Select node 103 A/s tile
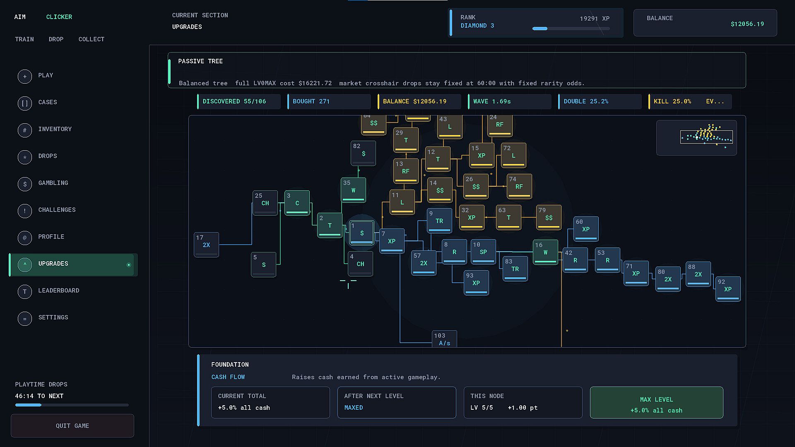Viewport: 795px width, 447px height. pos(444,339)
